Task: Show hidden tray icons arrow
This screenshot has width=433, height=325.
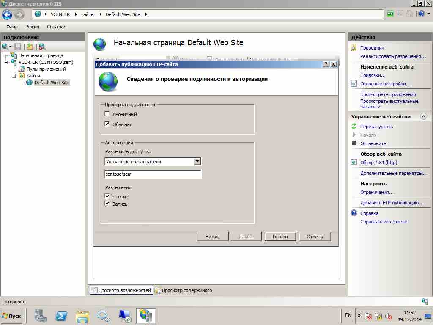Action: (359, 315)
